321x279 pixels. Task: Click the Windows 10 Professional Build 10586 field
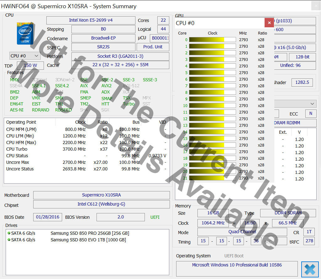(237, 269)
